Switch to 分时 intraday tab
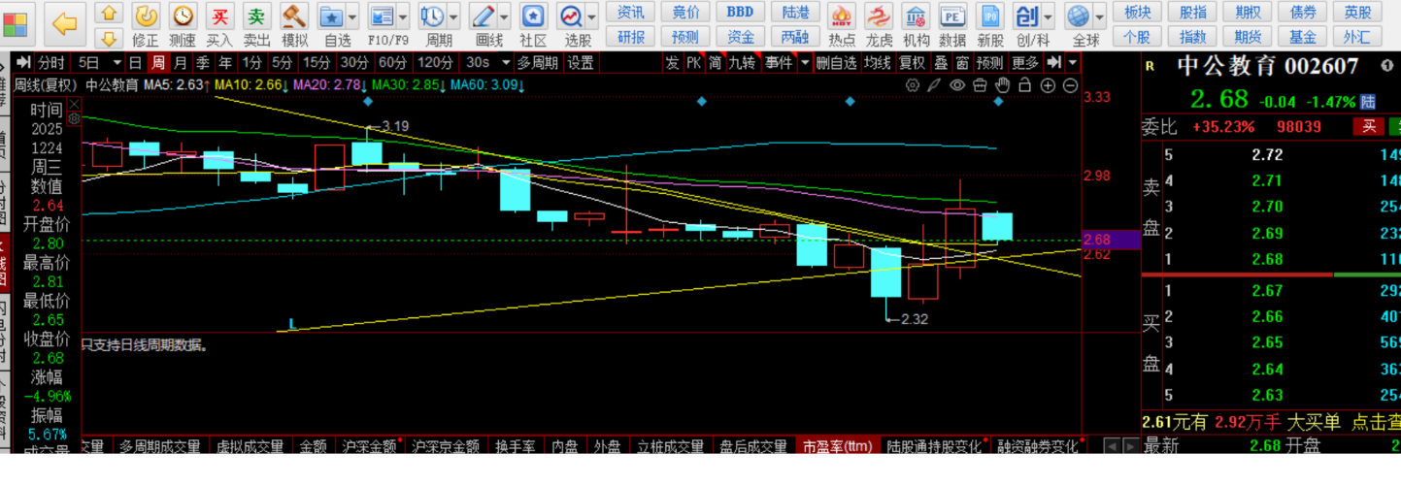 (x=50, y=63)
